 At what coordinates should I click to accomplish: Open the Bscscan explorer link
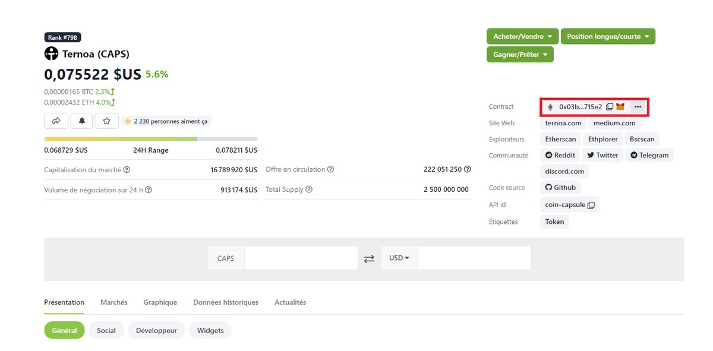(x=642, y=139)
